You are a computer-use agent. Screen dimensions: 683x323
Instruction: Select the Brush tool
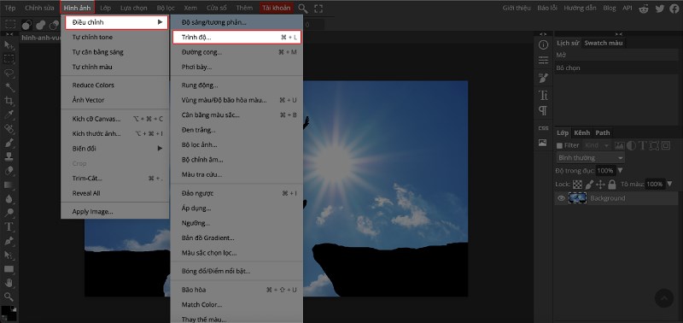[9, 143]
